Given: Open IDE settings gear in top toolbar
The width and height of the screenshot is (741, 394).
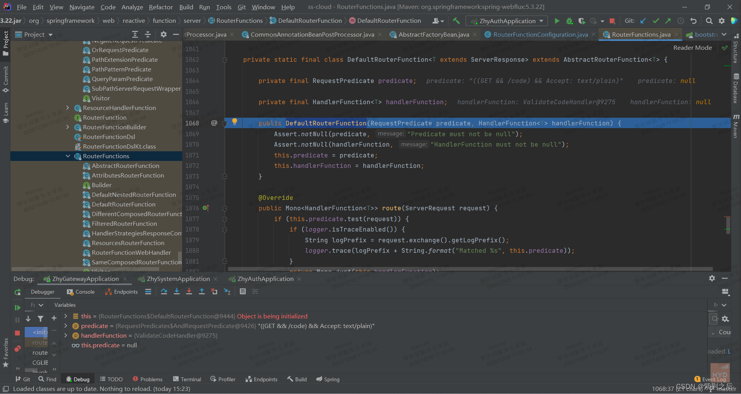Looking at the screenshot, I should tap(722, 21).
